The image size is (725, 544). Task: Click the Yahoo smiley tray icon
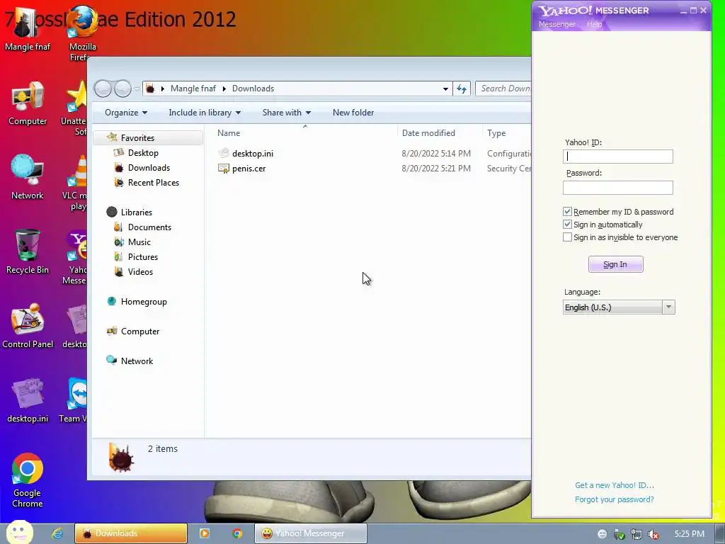click(x=602, y=534)
